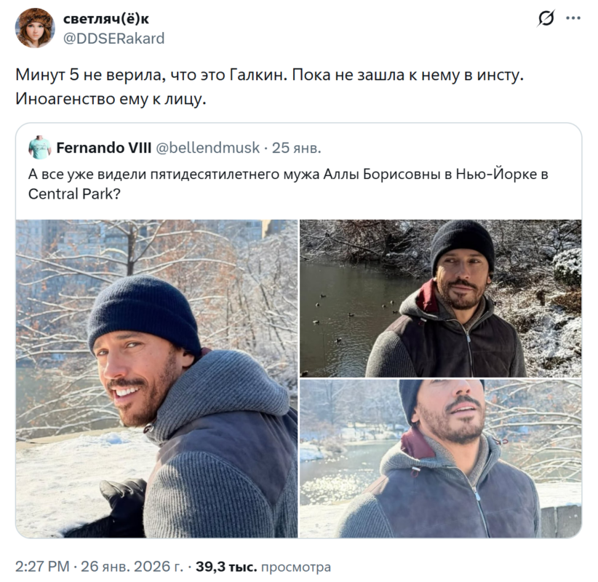Click the sentence "Иноагенство ему к лицу."

pyautogui.click(x=111, y=100)
